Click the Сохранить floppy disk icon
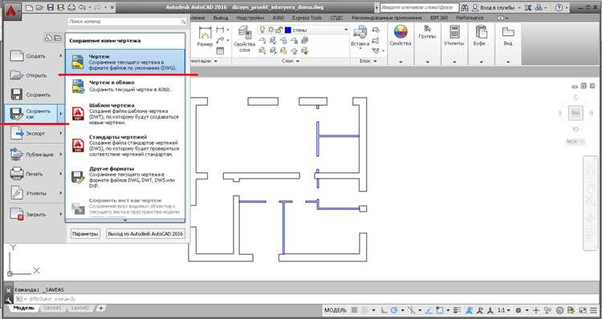The height and width of the screenshot is (319, 602). tap(17, 95)
